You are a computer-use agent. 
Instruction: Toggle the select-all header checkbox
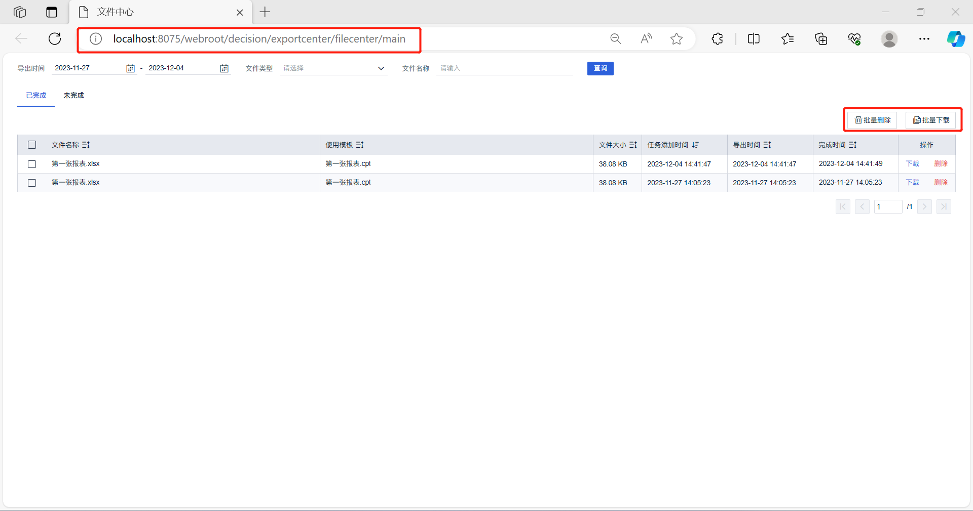pos(32,145)
